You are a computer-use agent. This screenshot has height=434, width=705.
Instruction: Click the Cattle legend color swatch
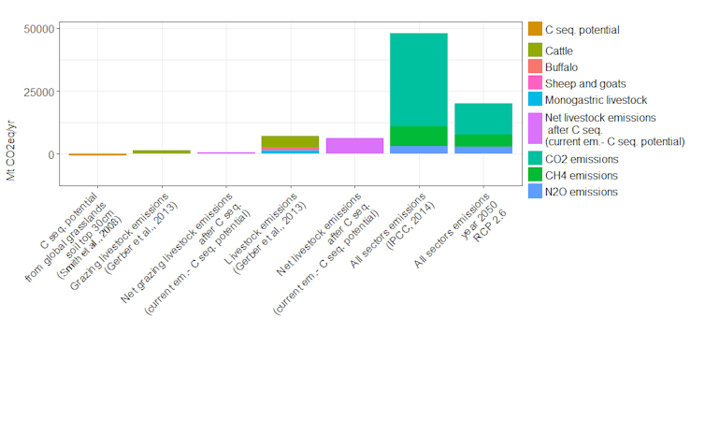click(535, 50)
